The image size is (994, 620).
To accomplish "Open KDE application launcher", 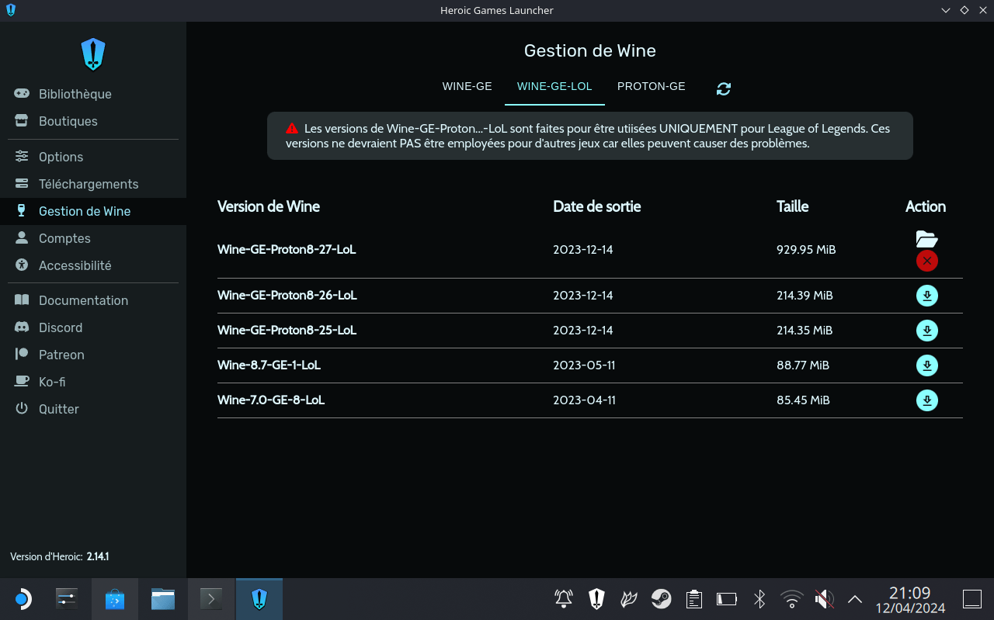I will click(x=23, y=599).
